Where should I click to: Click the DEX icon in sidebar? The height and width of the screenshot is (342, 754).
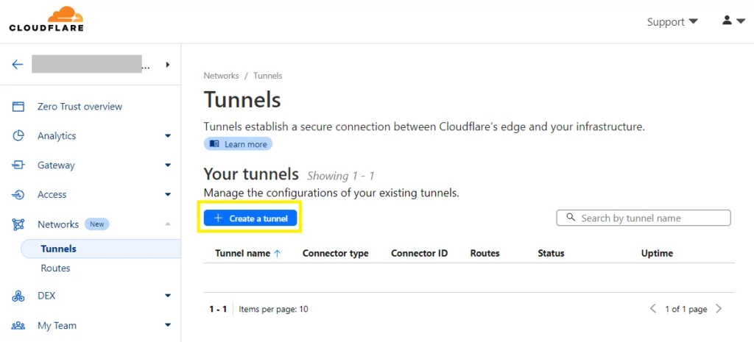click(x=18, y=296)
